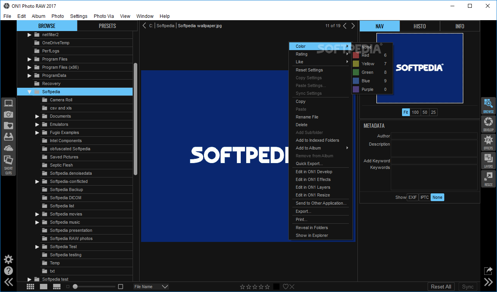Select Green color label
Image resolution: width=497 pixels, height=292 pixels.
(372, 72)
